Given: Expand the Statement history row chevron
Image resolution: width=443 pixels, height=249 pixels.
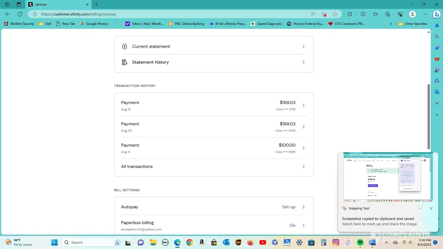Looking at the screenshot, I should click(x=303, y=62).
